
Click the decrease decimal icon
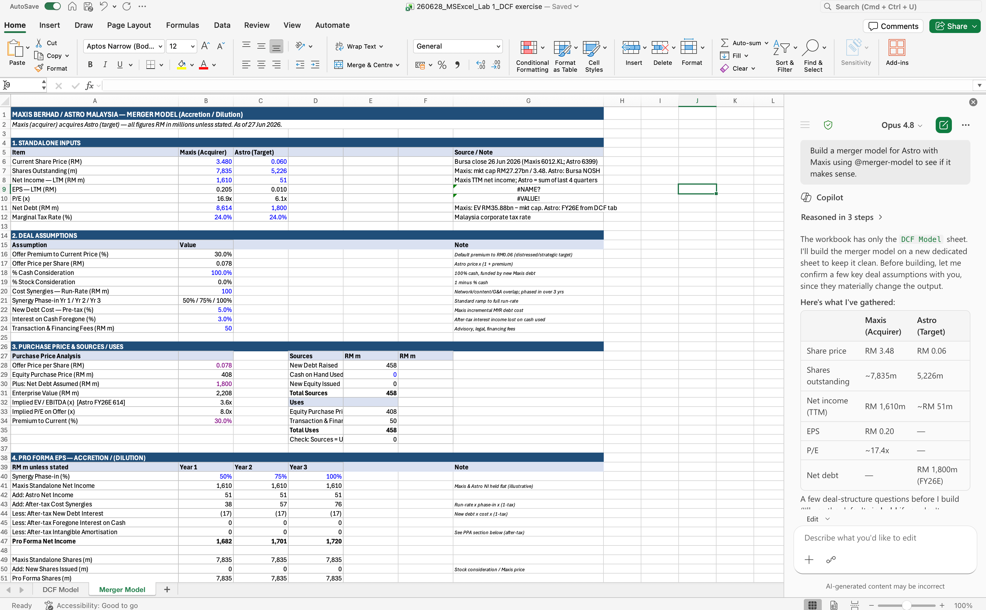click(496, 65)
